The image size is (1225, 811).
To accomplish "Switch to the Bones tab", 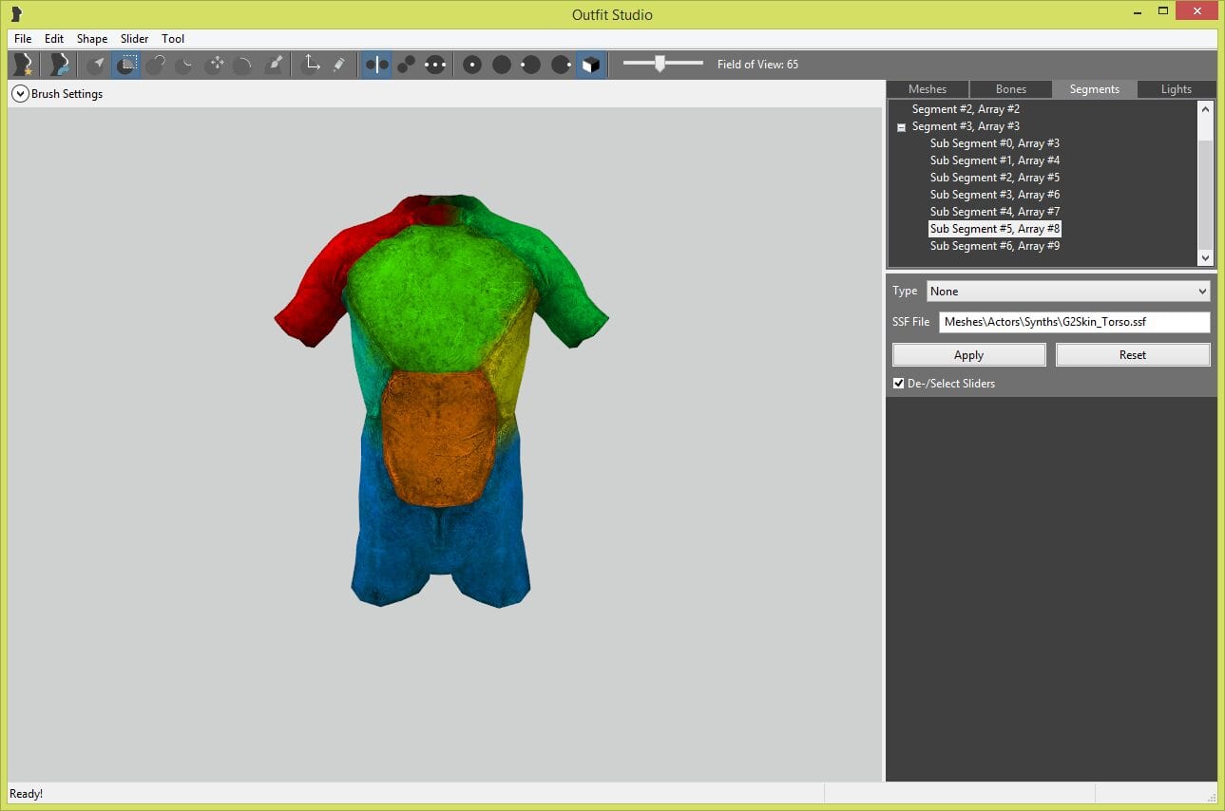I will coord(1010,89).
